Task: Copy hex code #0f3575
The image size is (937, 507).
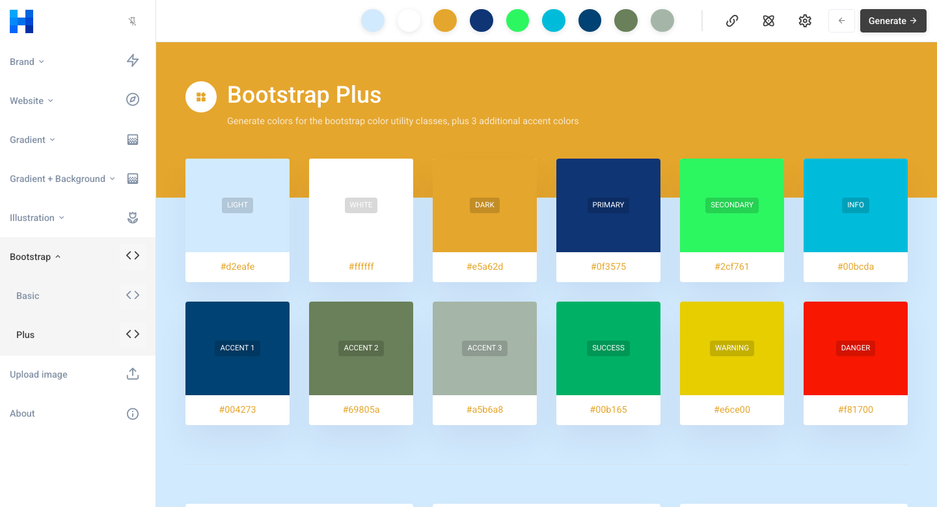Action: (608, 266)
